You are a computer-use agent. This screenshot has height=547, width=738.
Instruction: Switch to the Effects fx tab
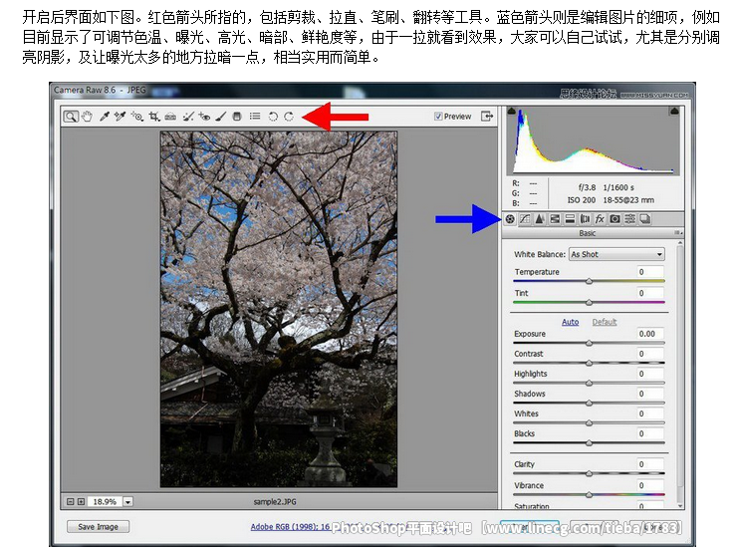600,219
